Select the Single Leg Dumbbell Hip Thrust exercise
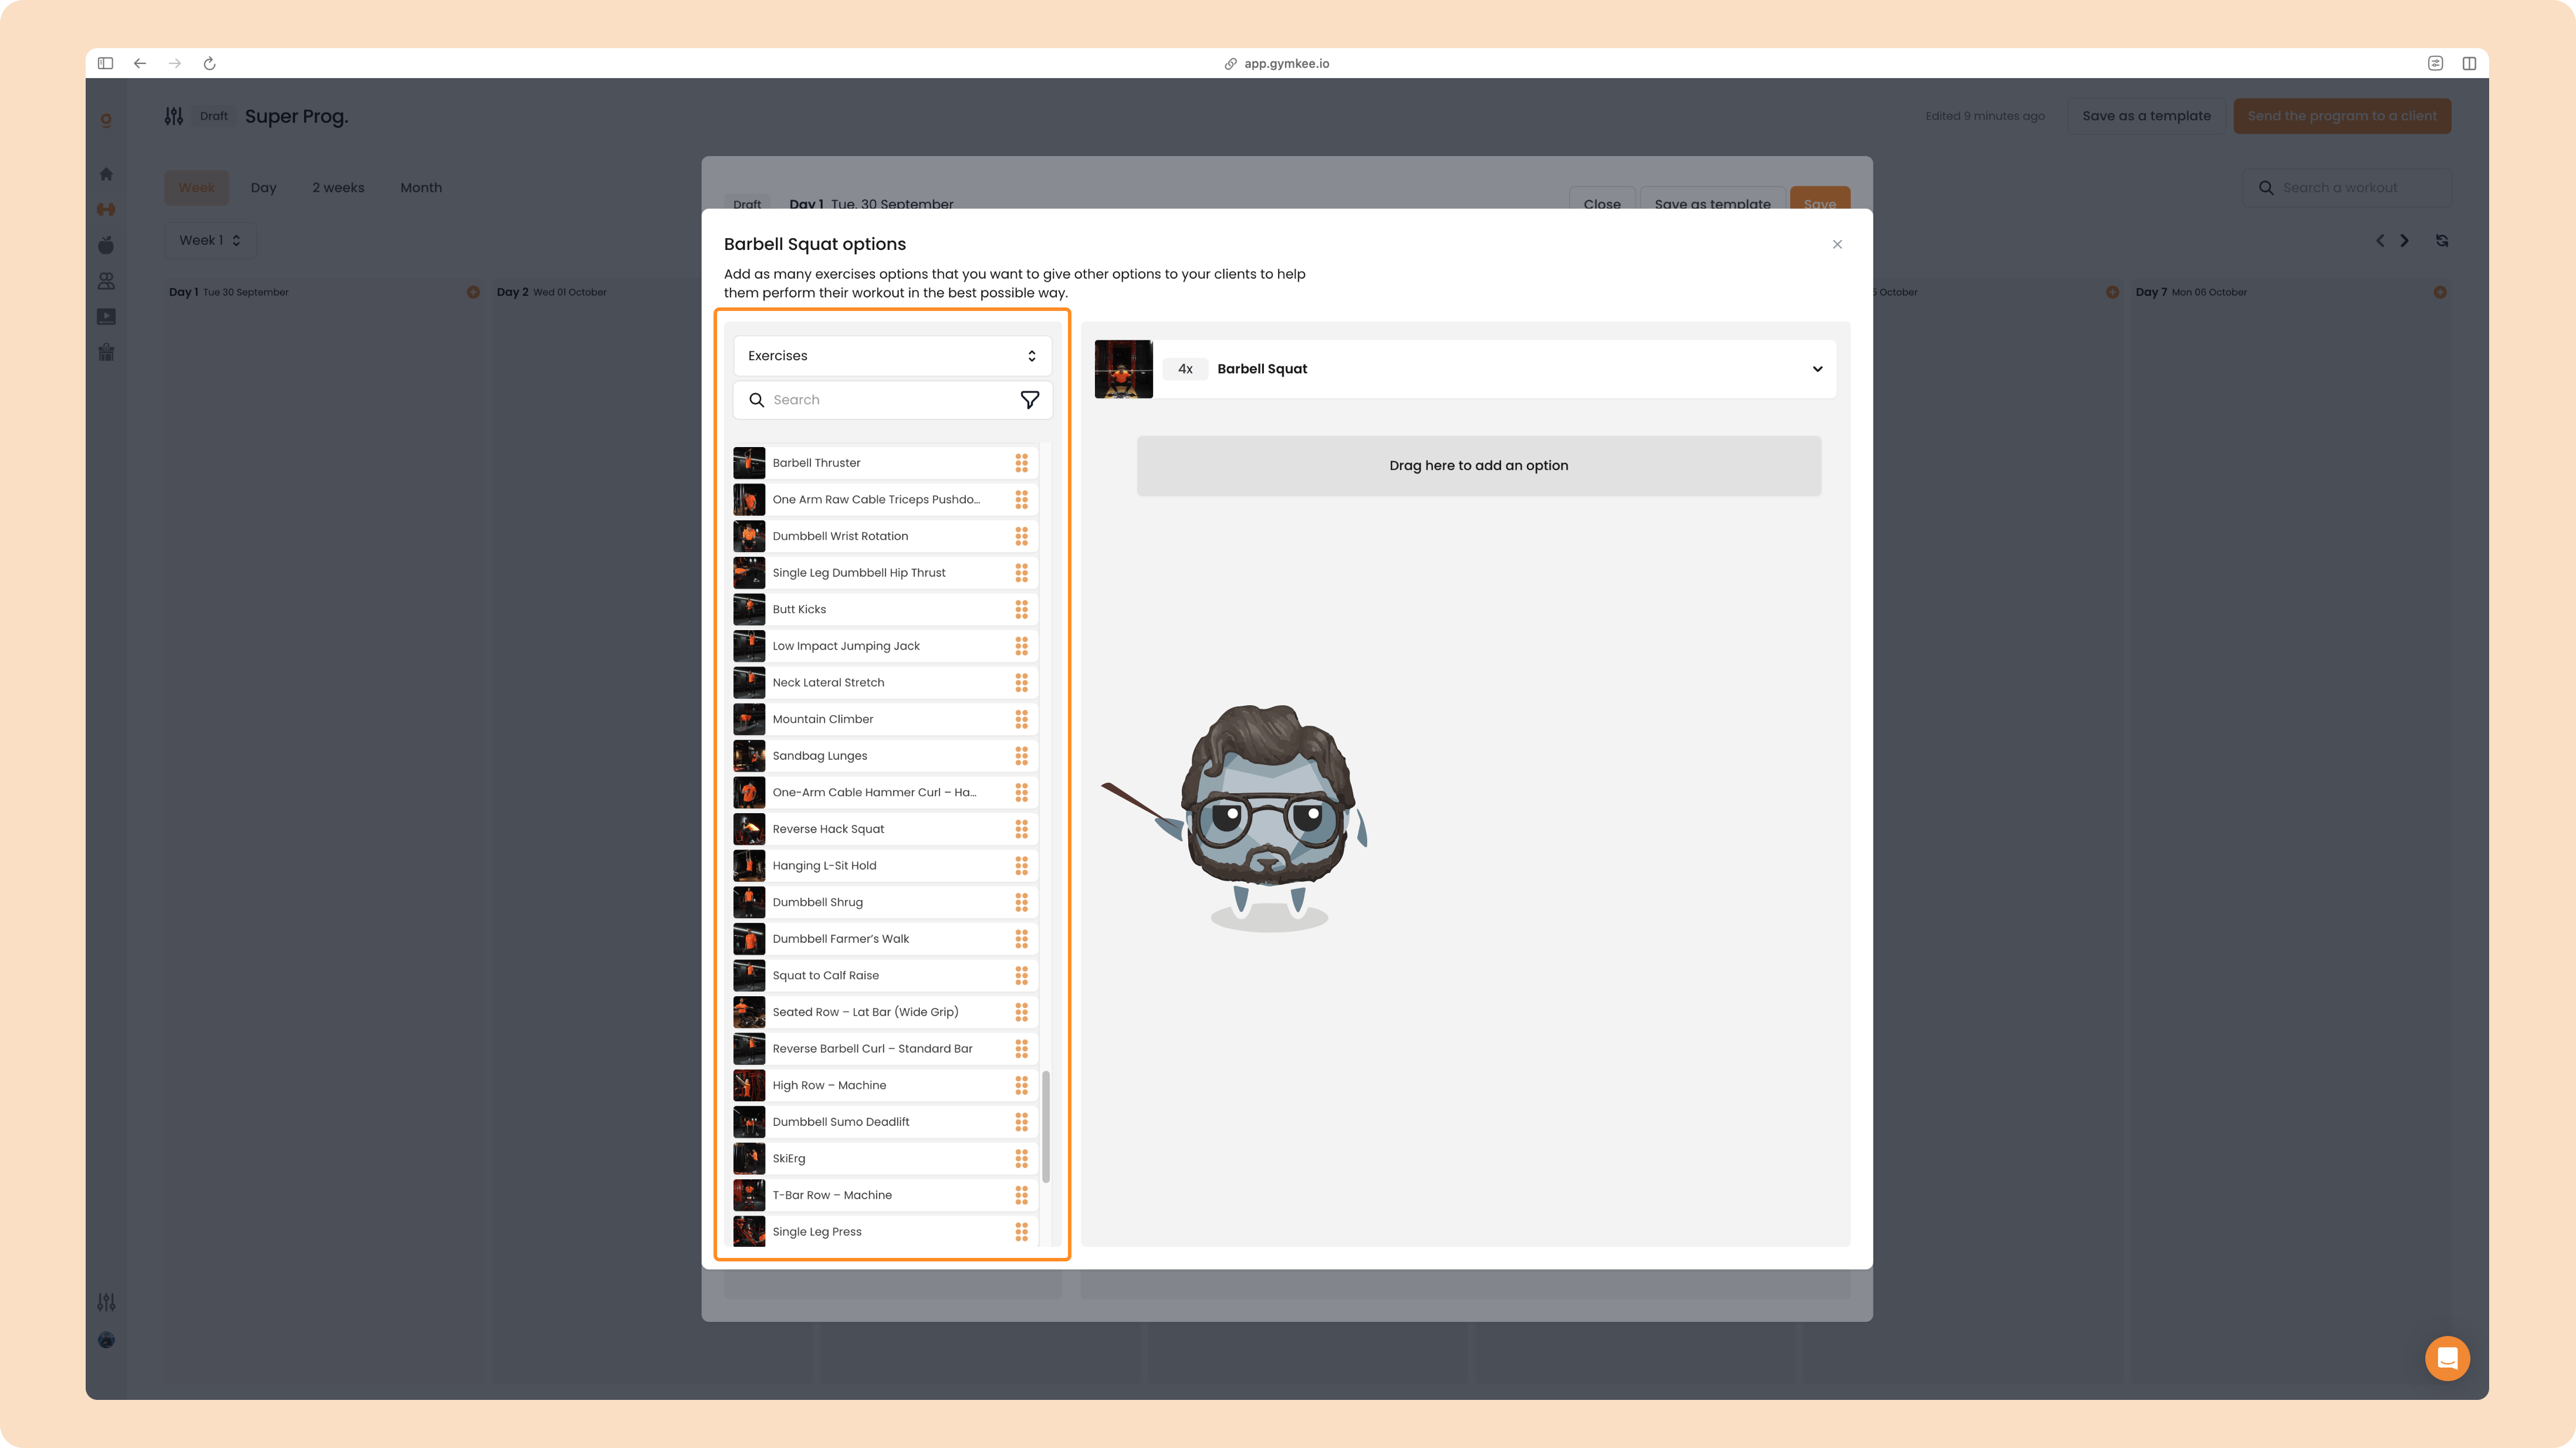The image size is (2576, 1448). [885, 573]
